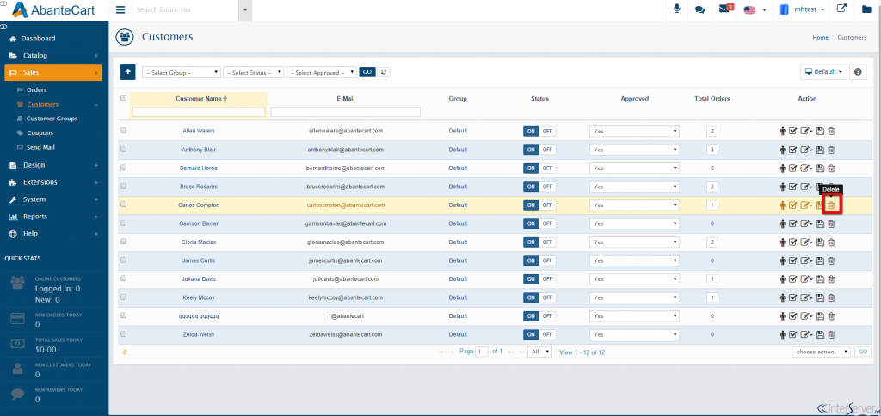Click the Search Entire Site field

pyautogui.click(x=186, y=10)
